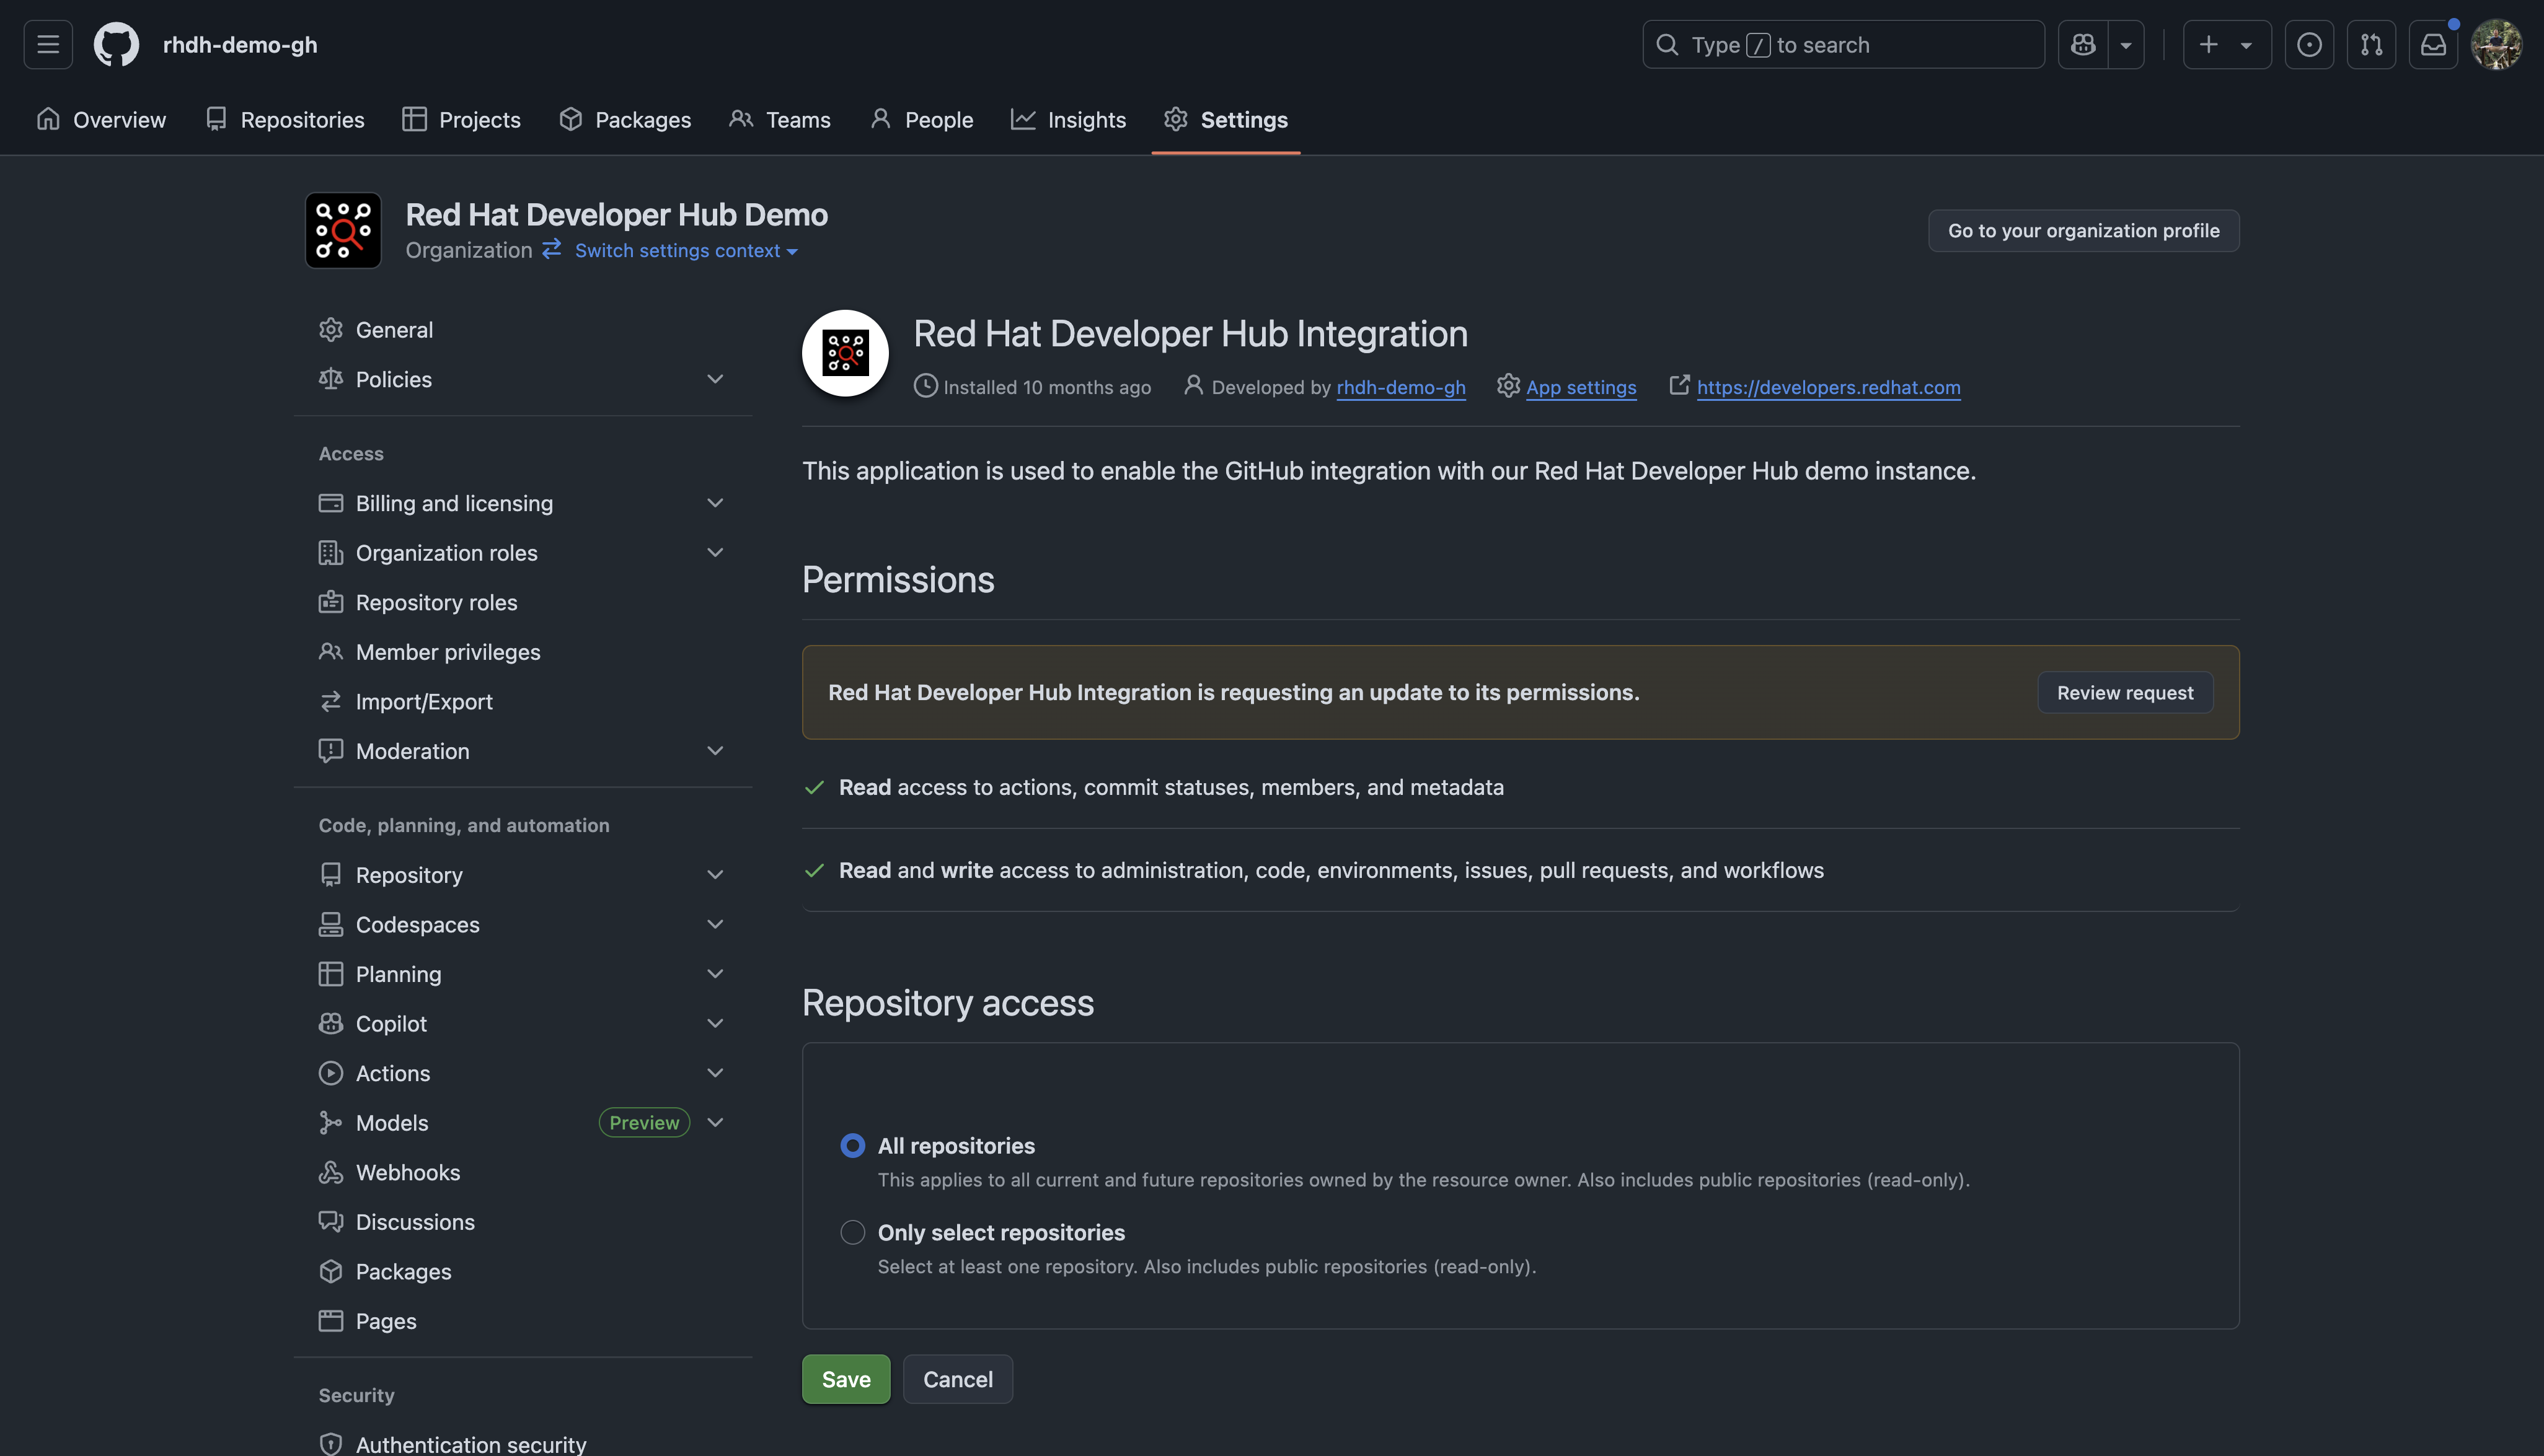Open the Copilot chat icon
The height and width of the screenshot is (1456, 2544).
click(x=2084, y=45)
